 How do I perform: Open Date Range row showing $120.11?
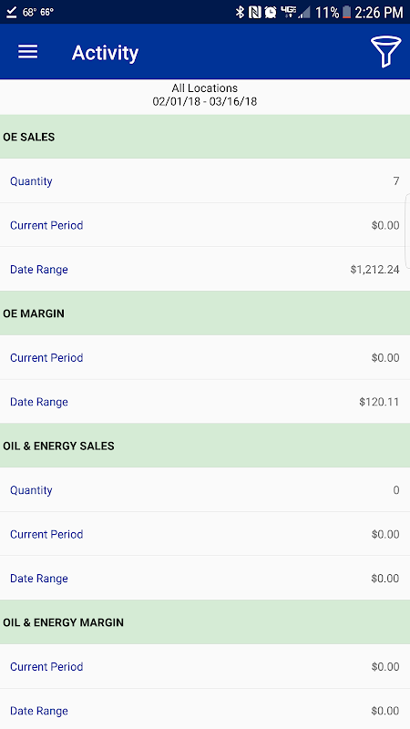[205, 402]
